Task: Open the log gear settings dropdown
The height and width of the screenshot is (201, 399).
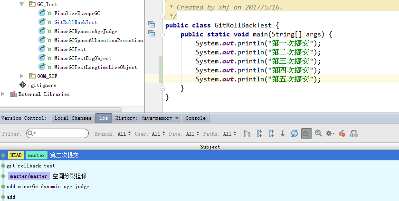Action: 330,133
